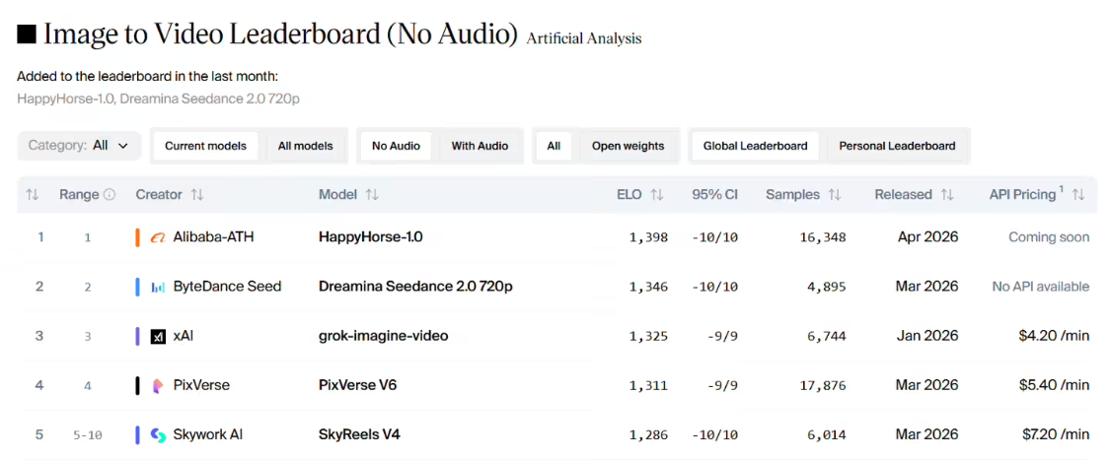Sort table by Creator column
The image size is (1110, 461).
coord(197,195)
